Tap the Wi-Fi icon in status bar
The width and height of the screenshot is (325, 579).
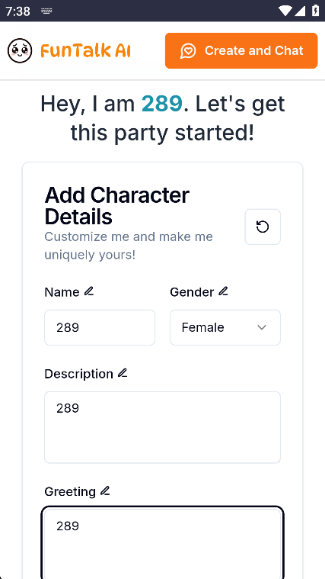[285, 11]
